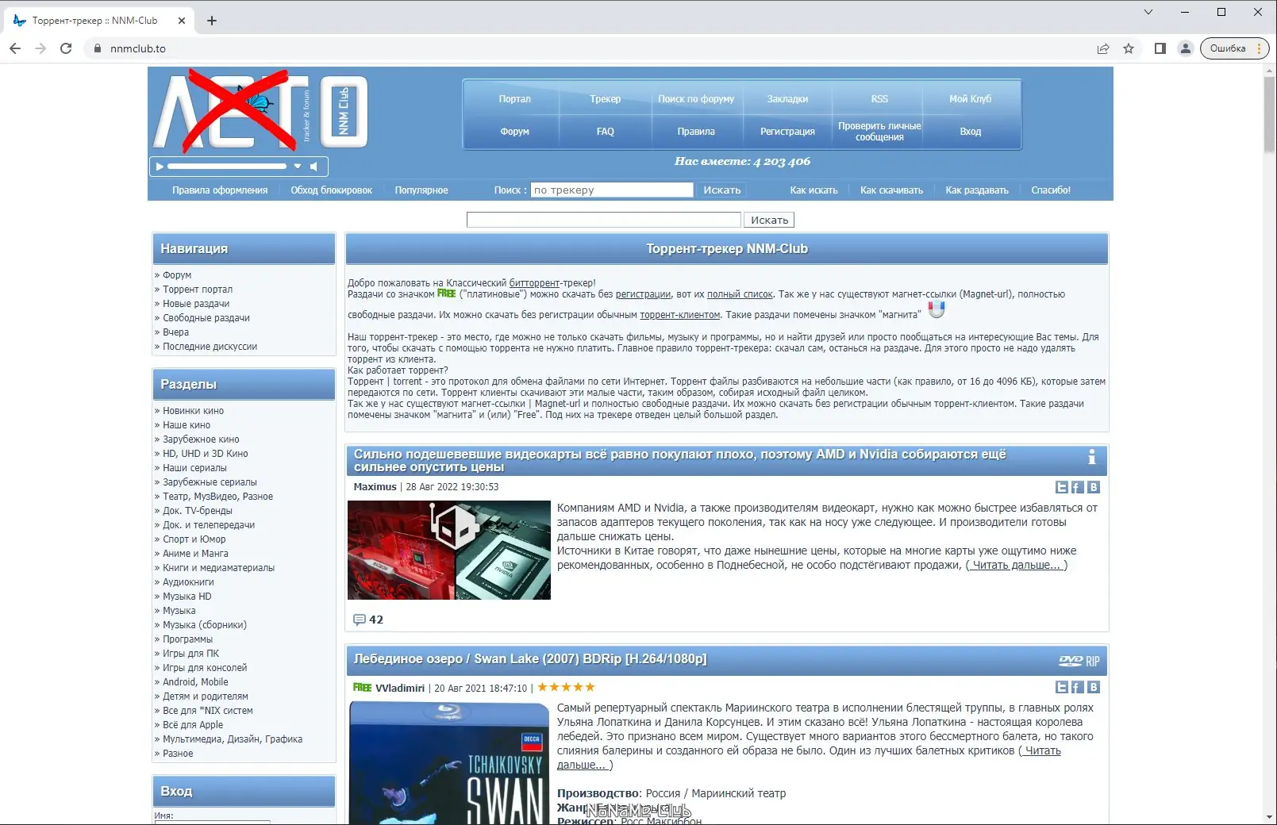Open the browser profile menu

click(x=1186, y=48)
